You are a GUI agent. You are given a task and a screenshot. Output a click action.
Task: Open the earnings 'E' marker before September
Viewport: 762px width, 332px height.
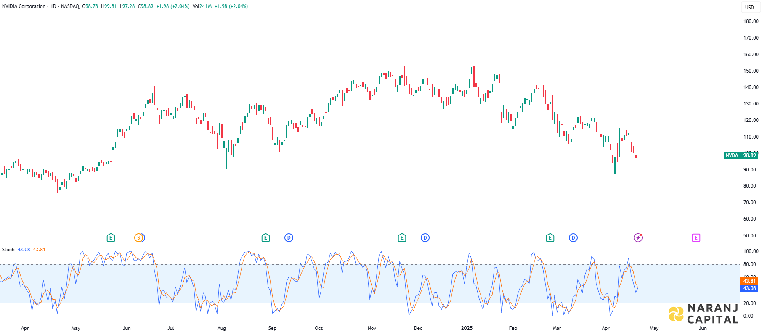266,238
